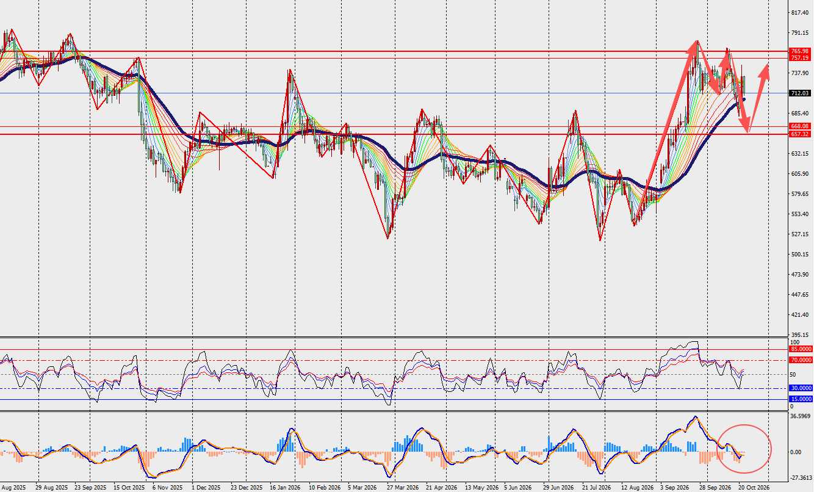Click the 16 Jan 2026 date label

[284, 488]
